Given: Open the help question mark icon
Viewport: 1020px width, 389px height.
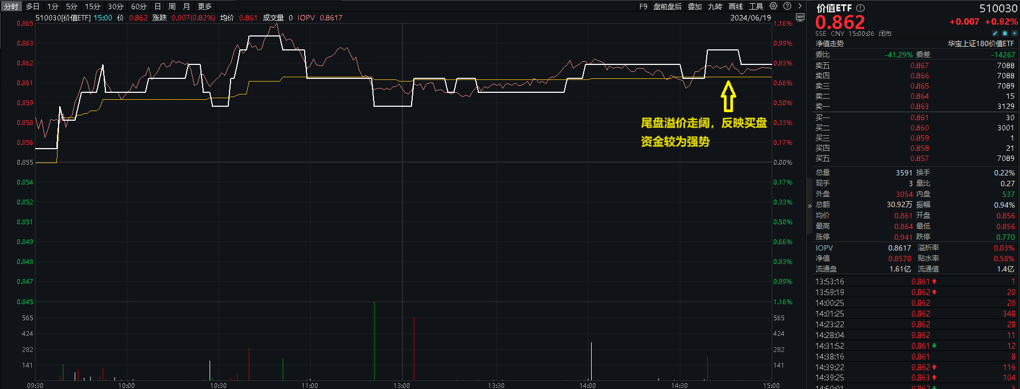Looking at the screenshot, I should [787, 6].
